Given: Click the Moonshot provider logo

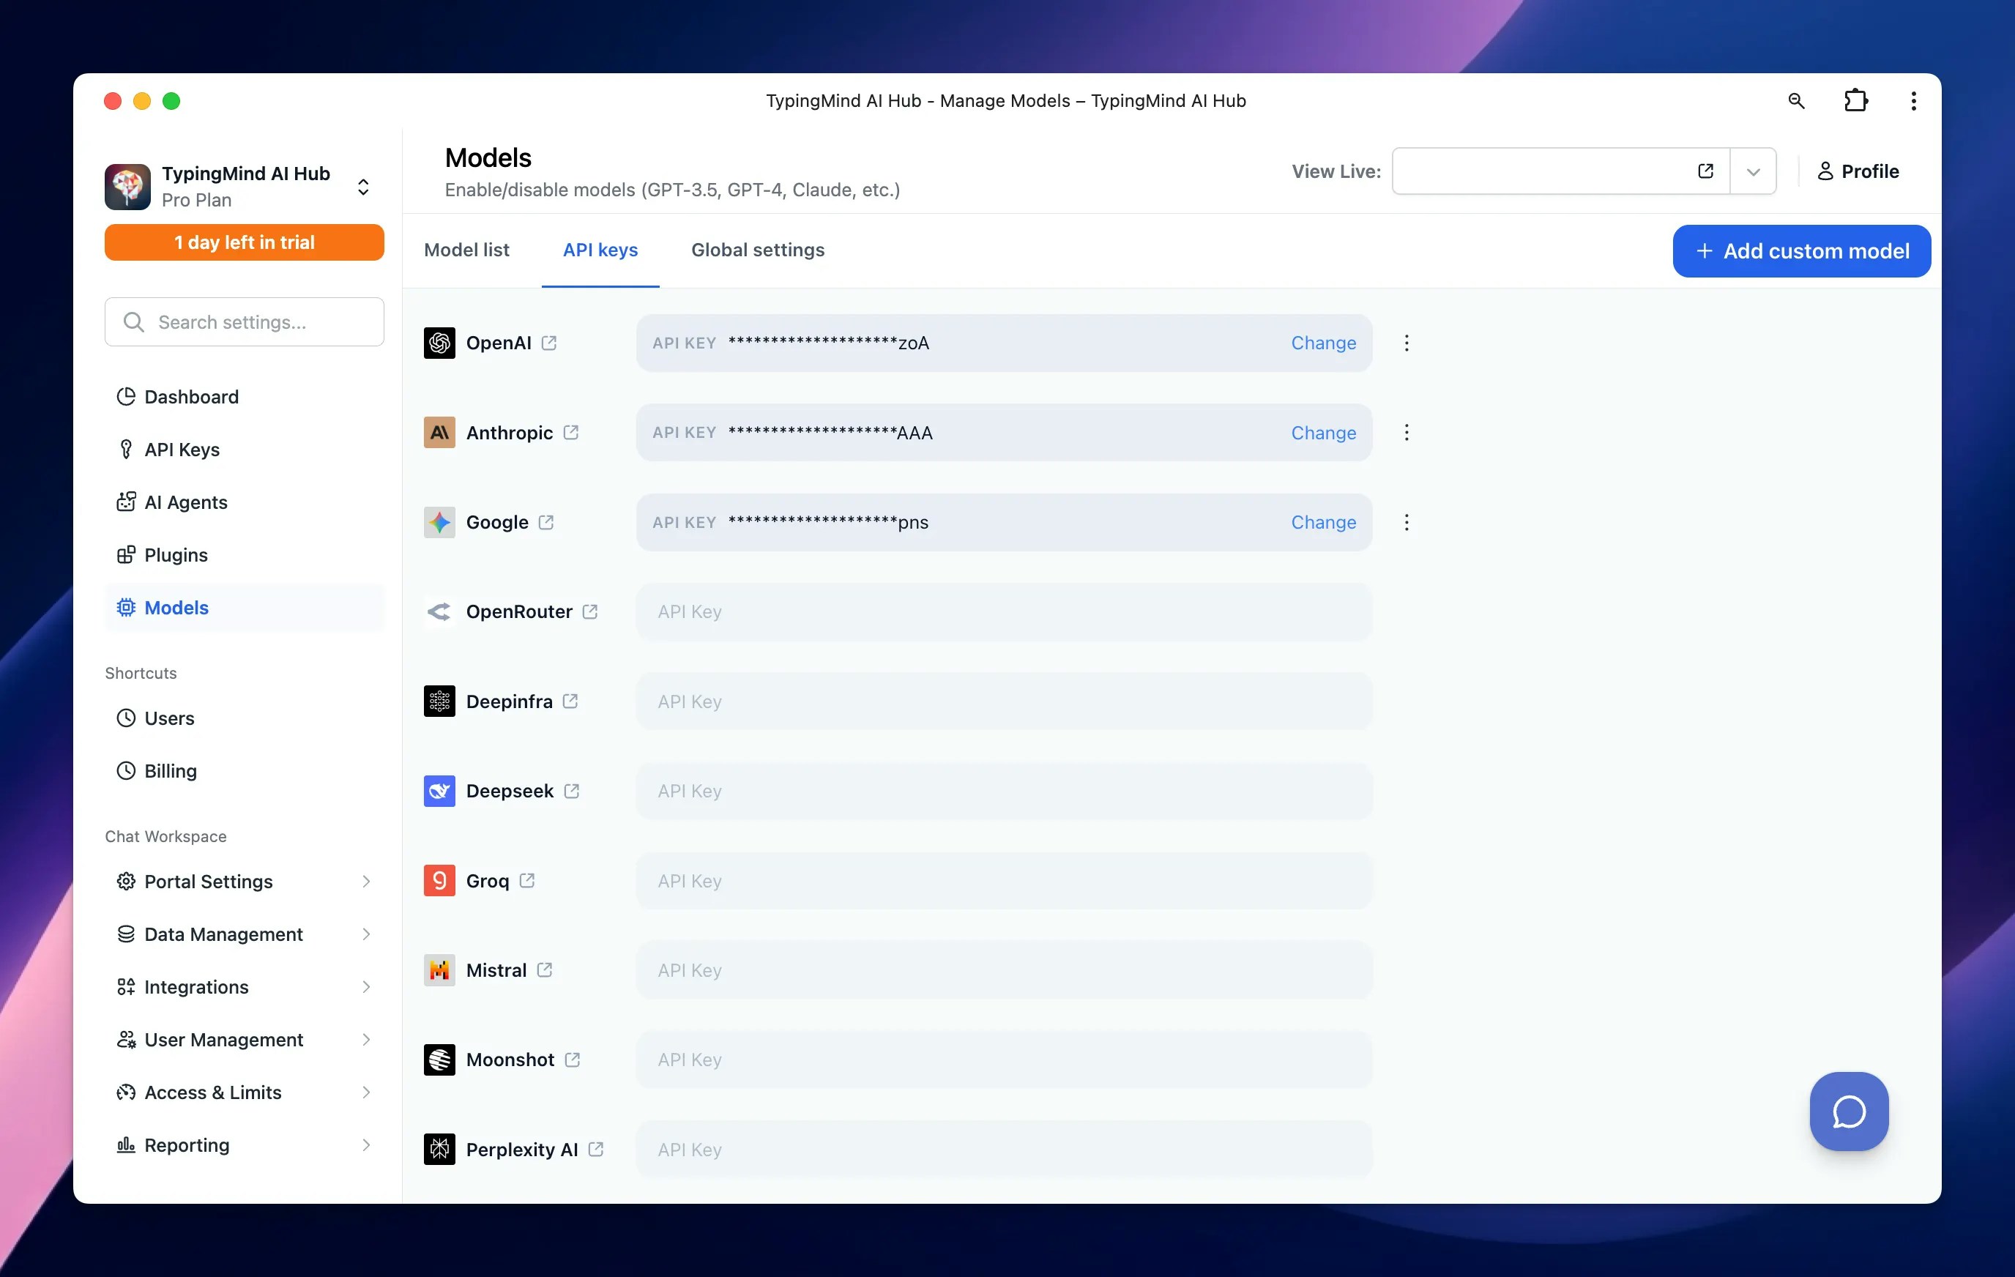Looking at the screenshot, I should click(x=439, y=1060).
